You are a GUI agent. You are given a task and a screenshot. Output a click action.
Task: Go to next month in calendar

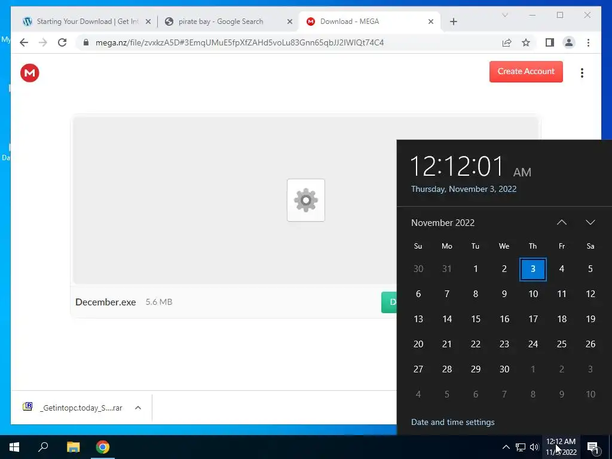coord(590,222)
